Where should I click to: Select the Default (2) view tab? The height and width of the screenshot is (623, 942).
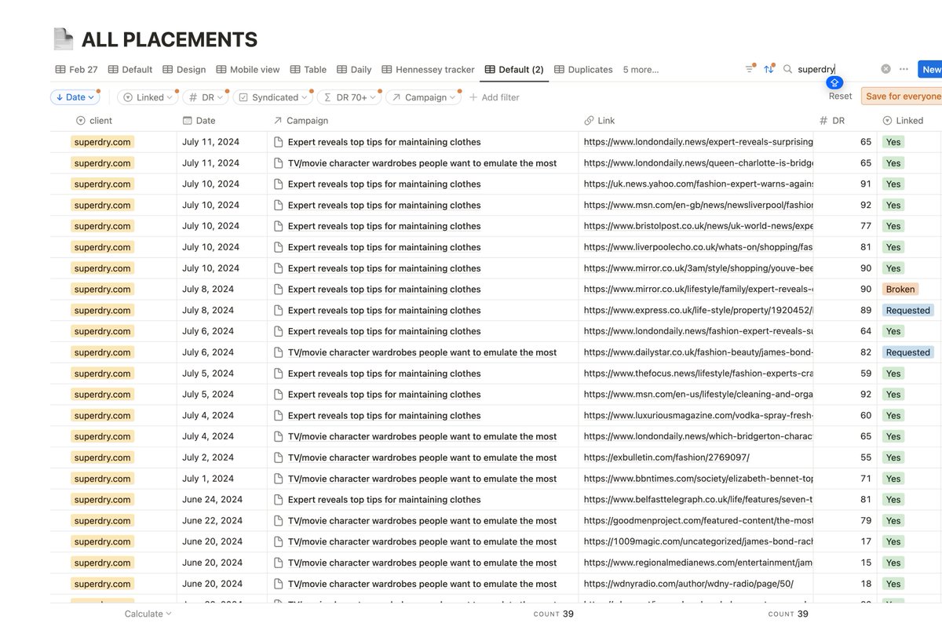tap(514, 69)
